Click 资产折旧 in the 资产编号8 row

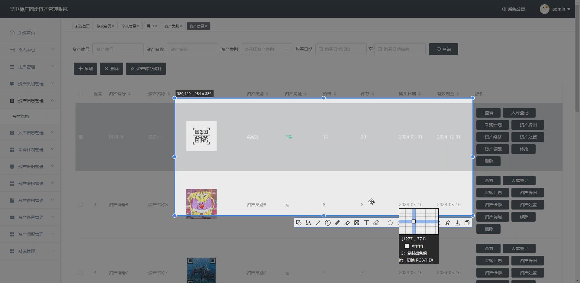click(x=528, y=193)
